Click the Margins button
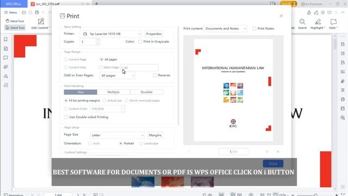 (155, 135)
